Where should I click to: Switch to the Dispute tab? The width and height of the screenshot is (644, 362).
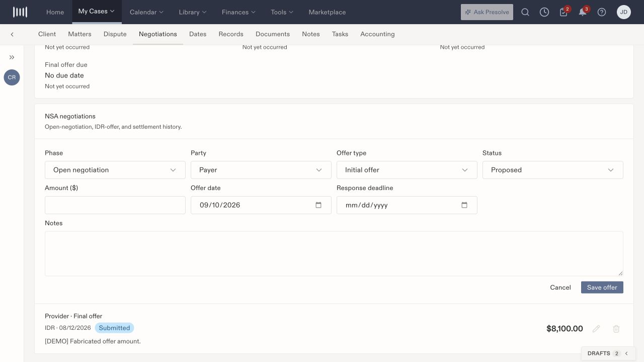point(115,34)
